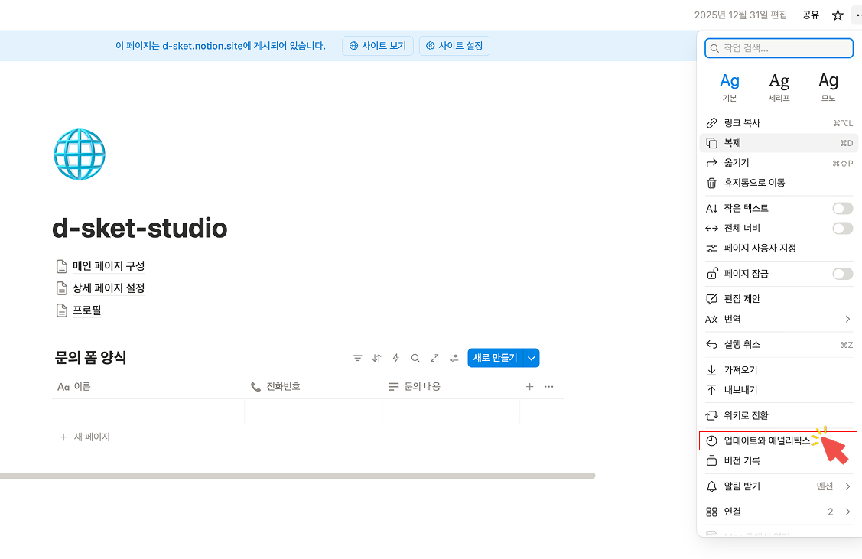862x559 pixels.
Task: Click the database filter icon
Action: tap(357, 358)
